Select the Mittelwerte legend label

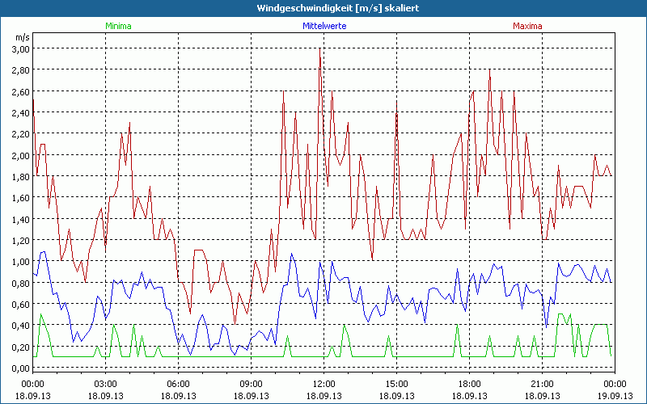pos(323,26)
